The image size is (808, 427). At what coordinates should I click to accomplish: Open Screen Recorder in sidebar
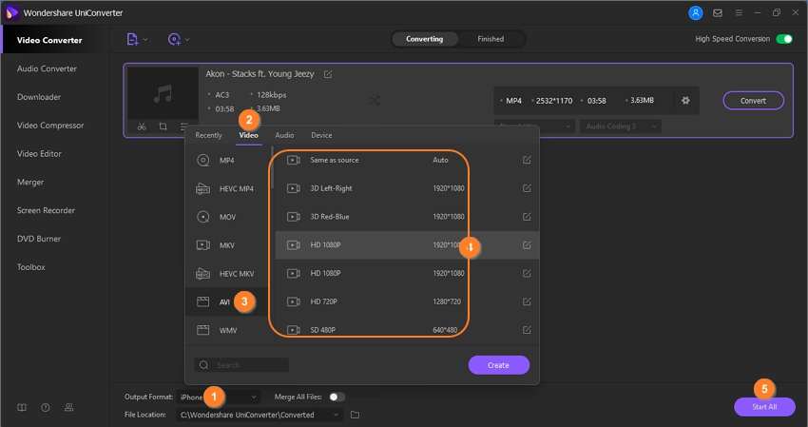point(46,210)
